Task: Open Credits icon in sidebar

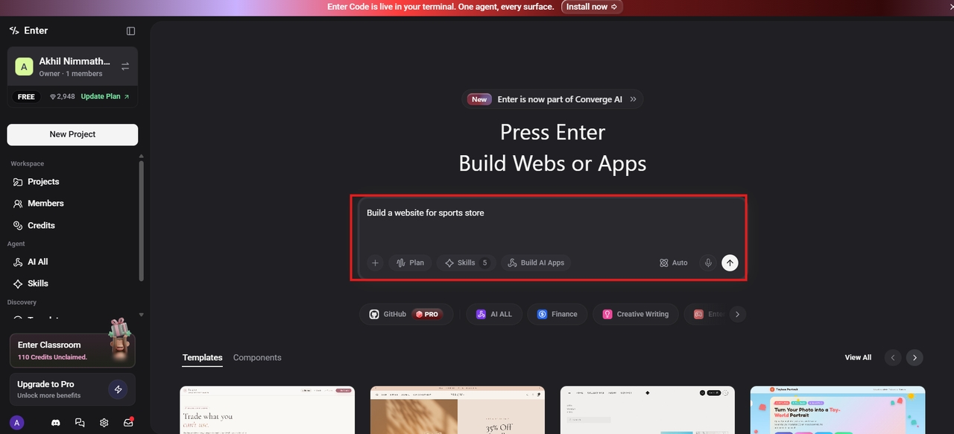Action: click(18, 225)
